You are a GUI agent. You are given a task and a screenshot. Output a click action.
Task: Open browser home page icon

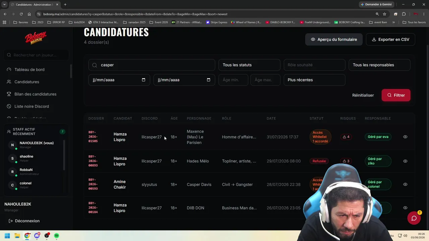coord(29,14)
